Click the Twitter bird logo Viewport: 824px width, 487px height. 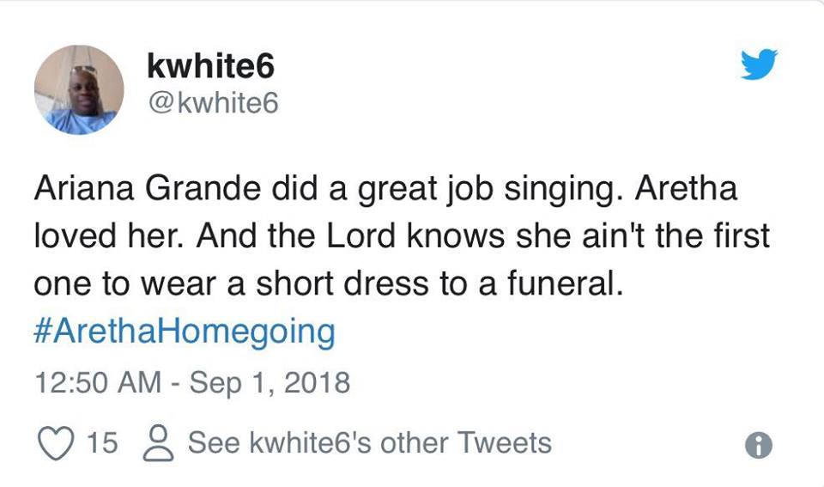click(759, 65)
